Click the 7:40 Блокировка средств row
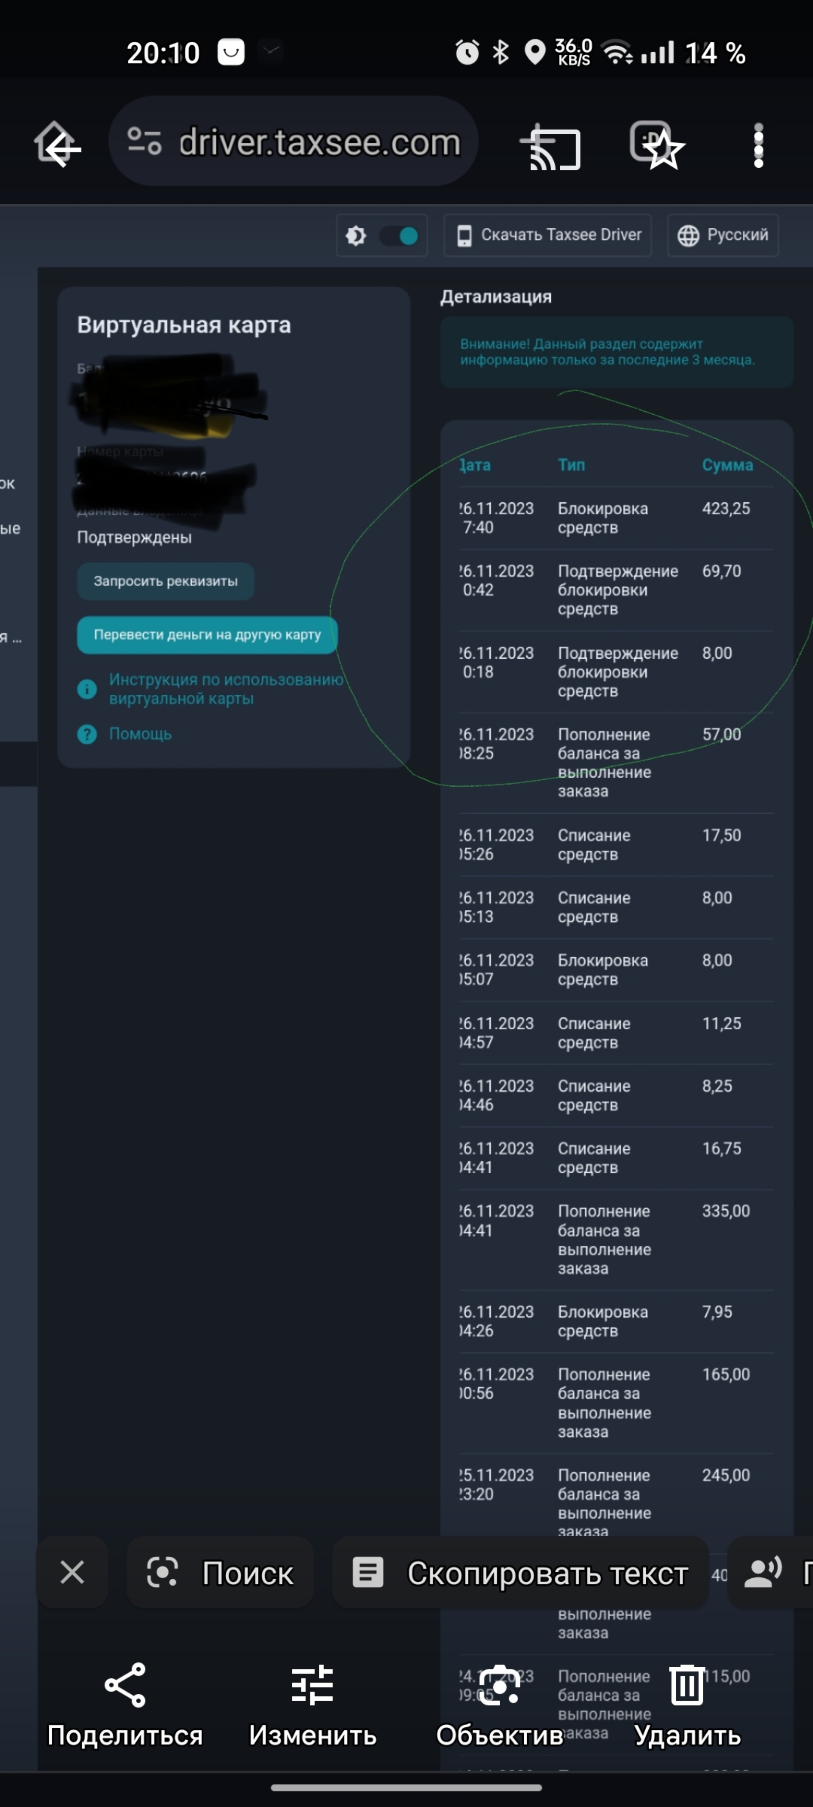 [x=617, y=518]
